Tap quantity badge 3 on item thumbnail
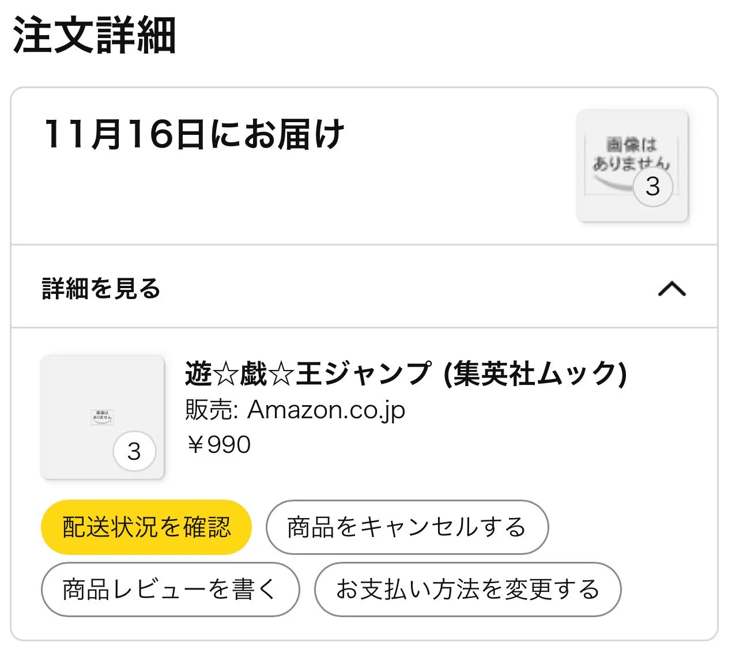 (x=134, y=451)
